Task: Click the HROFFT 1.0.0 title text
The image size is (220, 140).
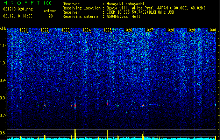Action: pyautogui.click(x=27, y=3)
